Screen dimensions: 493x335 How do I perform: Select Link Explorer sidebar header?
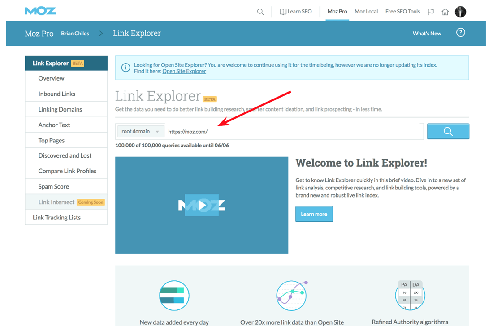click(66, 63)
